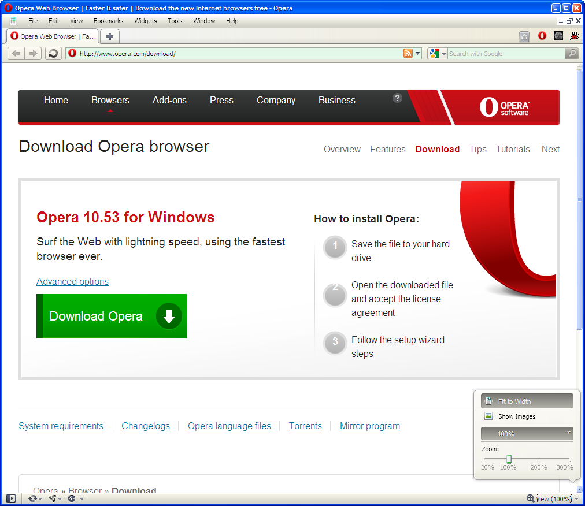The height and width of the screenshot is (506, 585).
Task: Open the Widgets menu
Action: (146, 21)
